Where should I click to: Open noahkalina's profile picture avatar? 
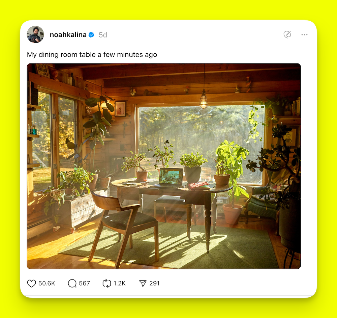click(x=35, y=34)
